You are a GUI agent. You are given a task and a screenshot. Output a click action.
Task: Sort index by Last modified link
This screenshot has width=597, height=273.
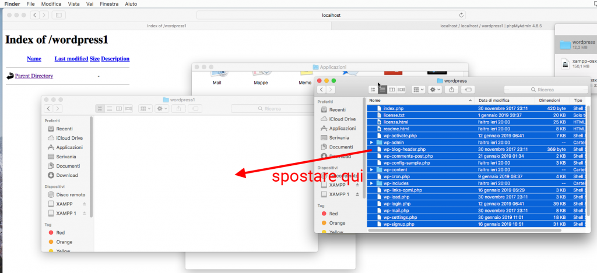pos(72,59)
